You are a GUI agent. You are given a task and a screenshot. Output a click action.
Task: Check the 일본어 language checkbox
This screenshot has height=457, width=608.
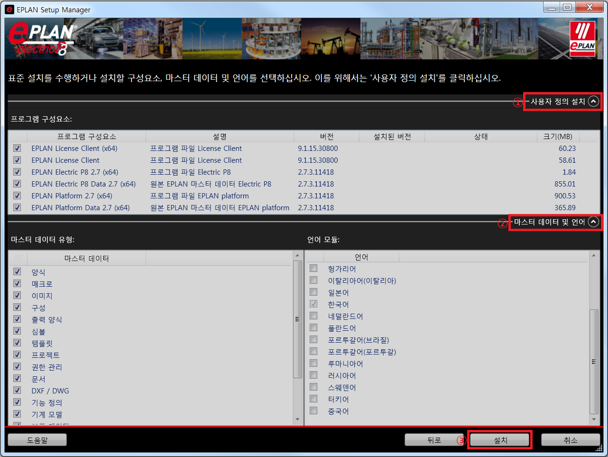pos(313,292)
